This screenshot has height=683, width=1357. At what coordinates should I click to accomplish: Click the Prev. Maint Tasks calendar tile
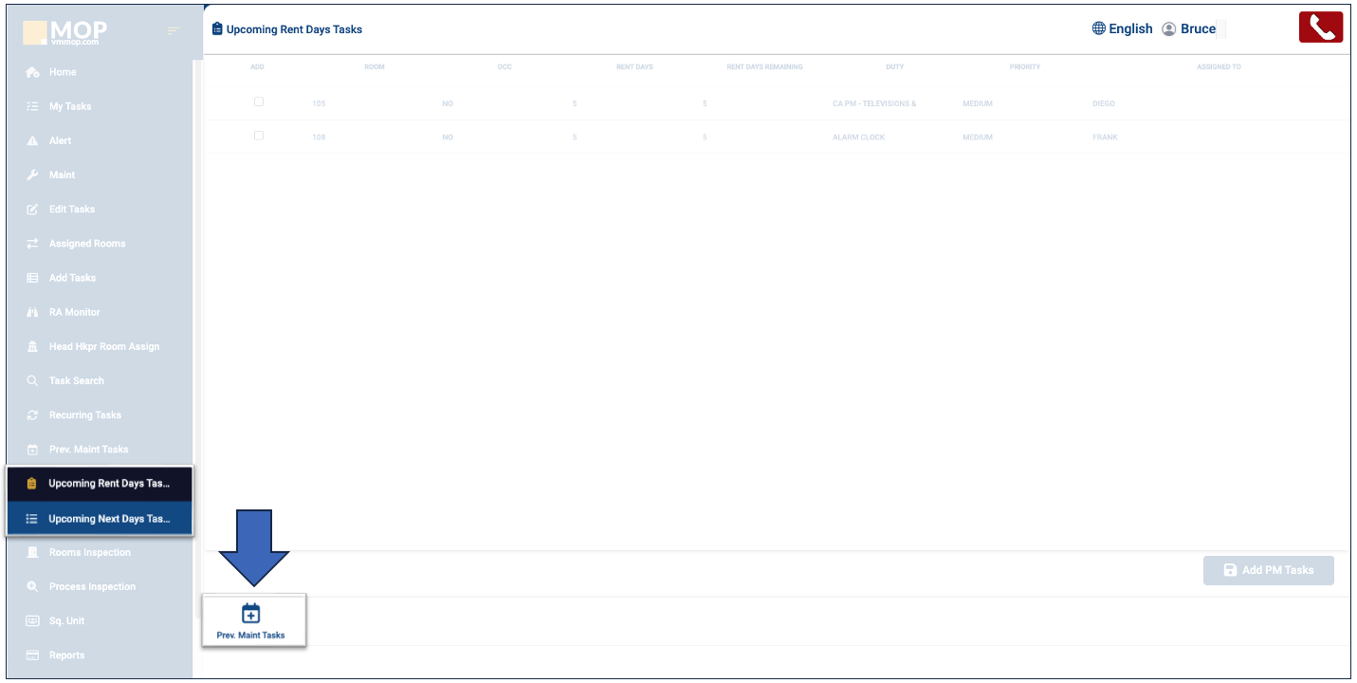(251, 620)
